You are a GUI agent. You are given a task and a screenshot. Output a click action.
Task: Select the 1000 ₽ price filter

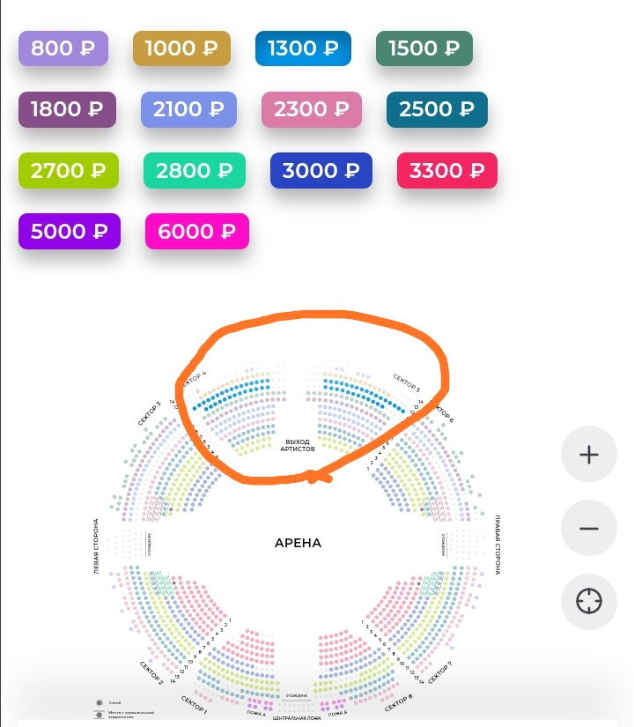(x=181, y=48)
